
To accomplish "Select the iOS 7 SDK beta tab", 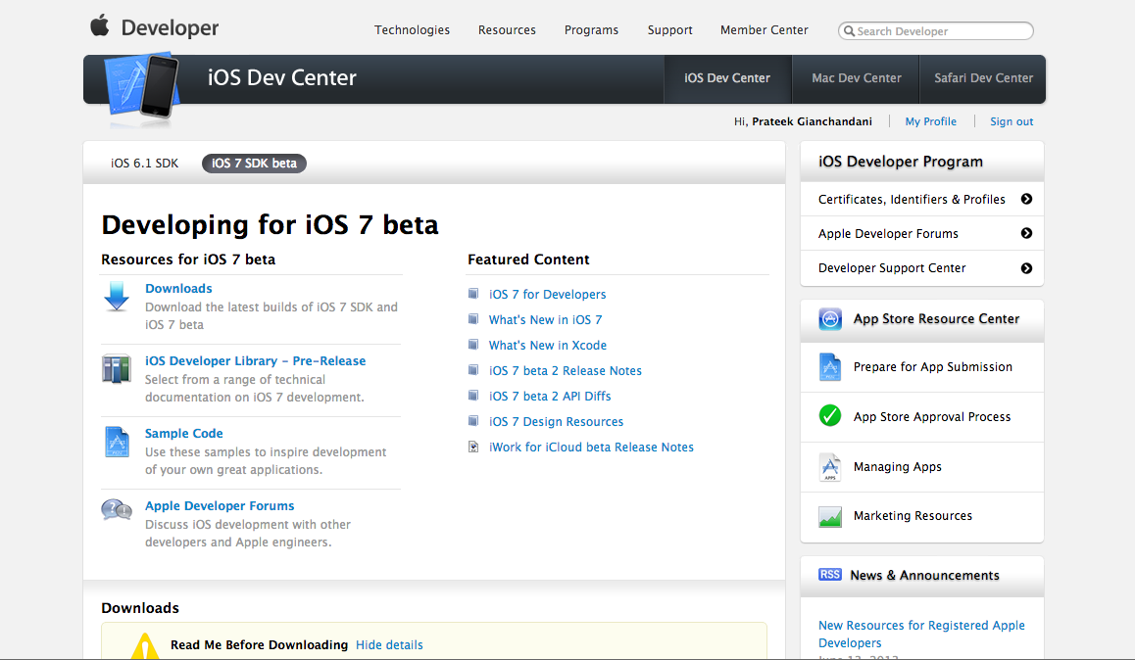I will 254,164.
